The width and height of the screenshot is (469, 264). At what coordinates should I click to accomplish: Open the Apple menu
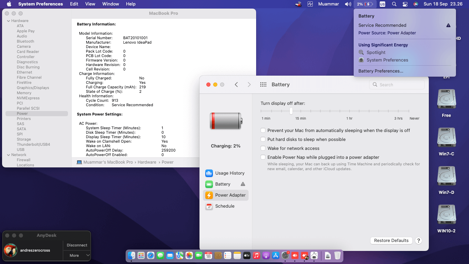click(x=9, y=4)
